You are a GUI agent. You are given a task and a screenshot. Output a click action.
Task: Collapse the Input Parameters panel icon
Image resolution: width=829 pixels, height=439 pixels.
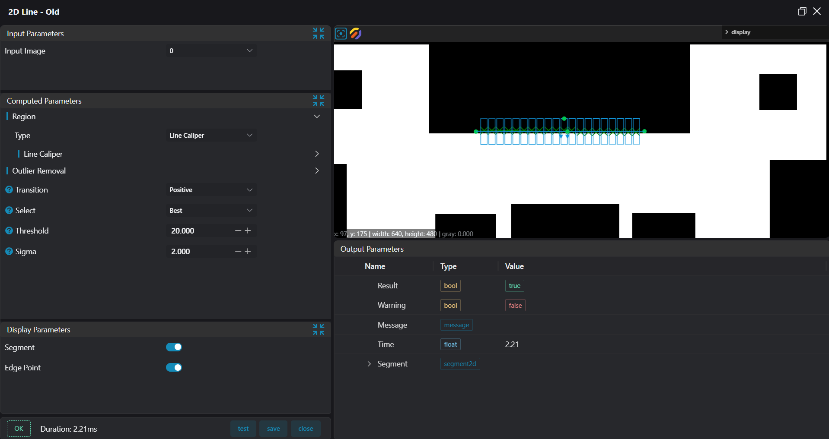319,33
